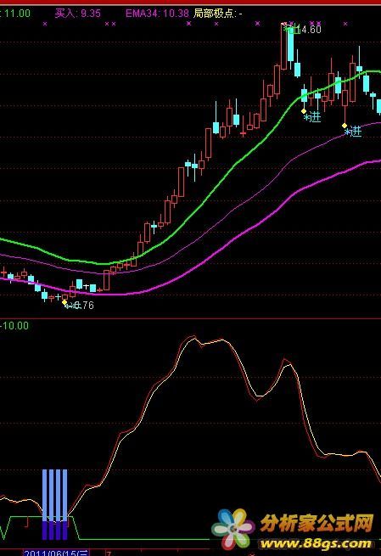This screenshot has width=381, height=556.
Task: Click the 2011/06/15 date label
Action: pos(56,553)
